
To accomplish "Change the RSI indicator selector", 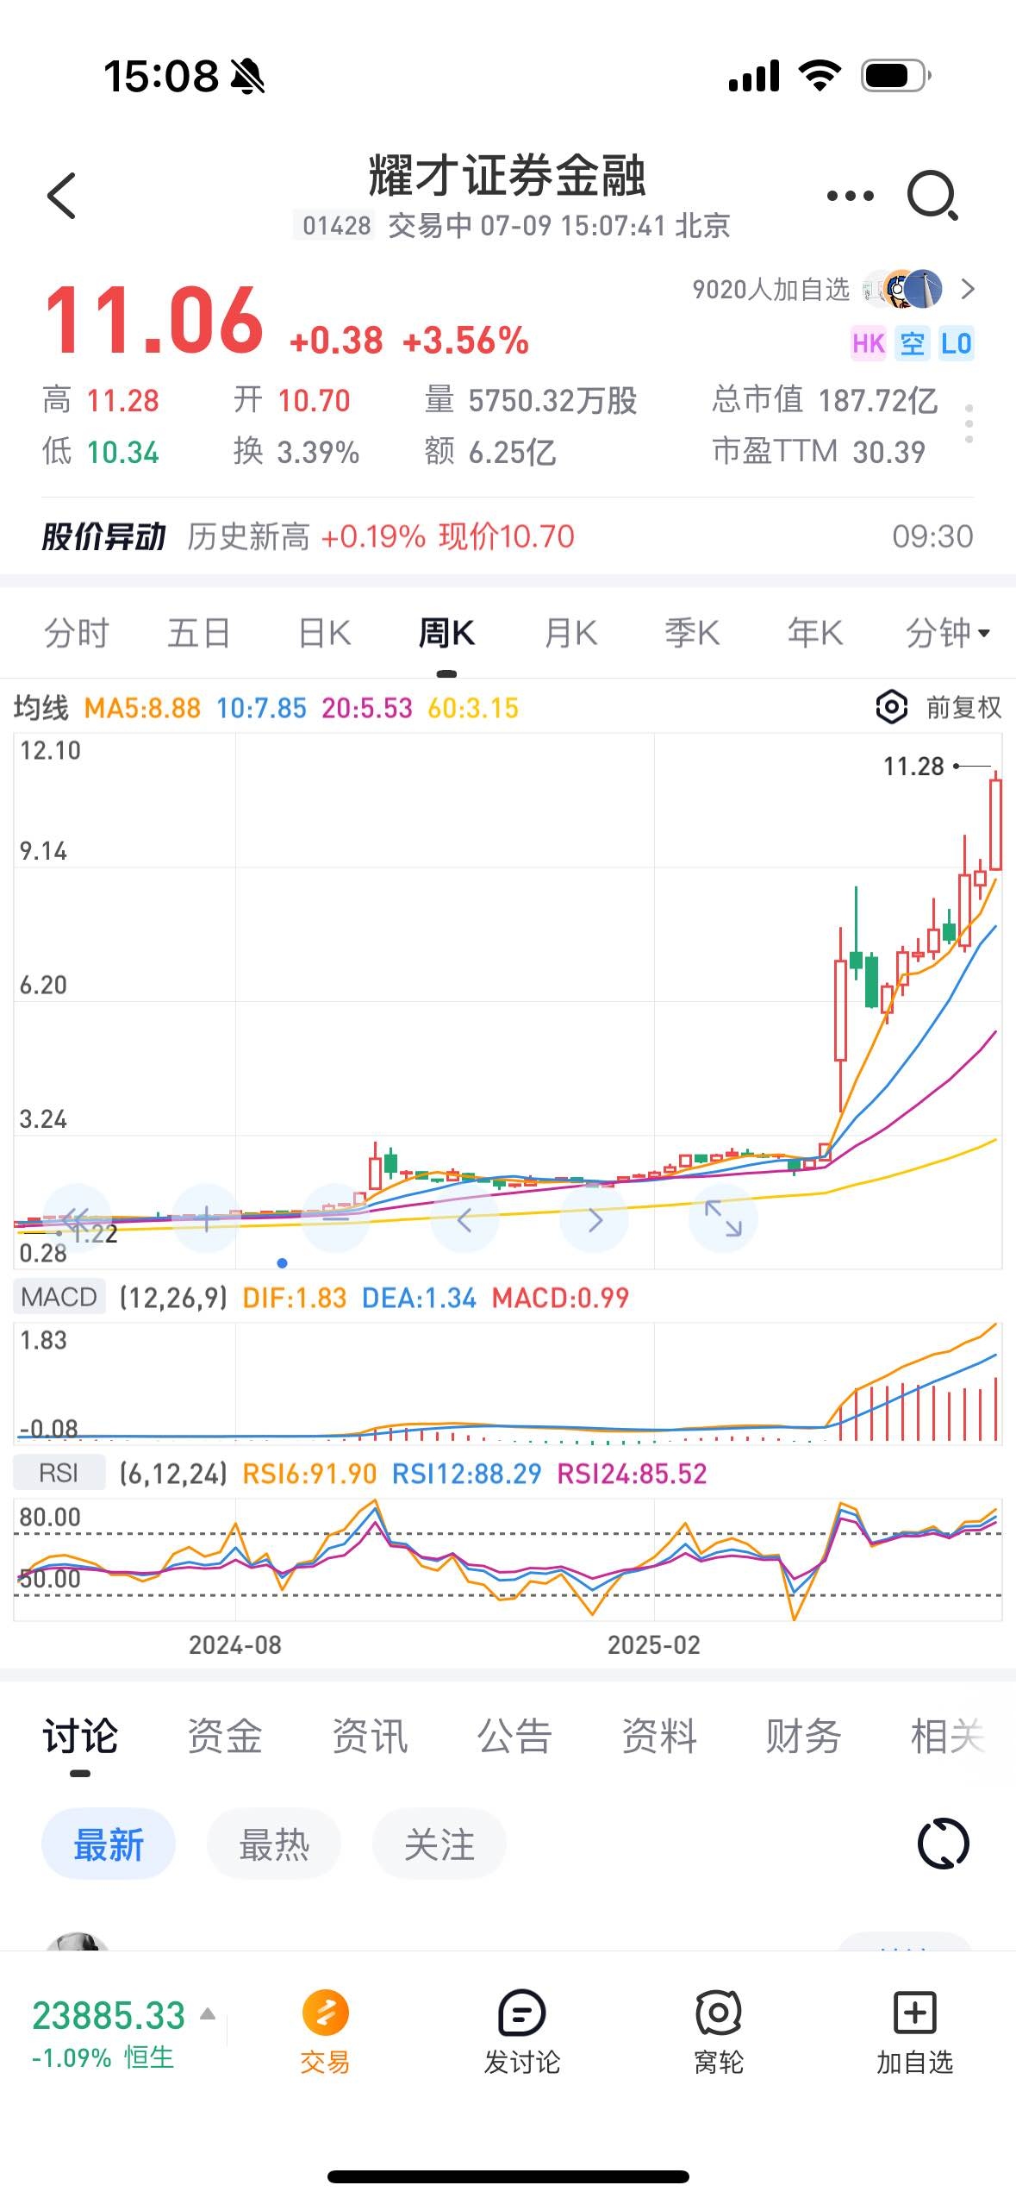I will [59, 1474].
